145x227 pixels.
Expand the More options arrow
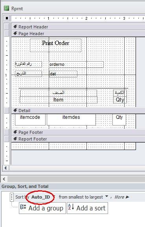pos(127,197)
